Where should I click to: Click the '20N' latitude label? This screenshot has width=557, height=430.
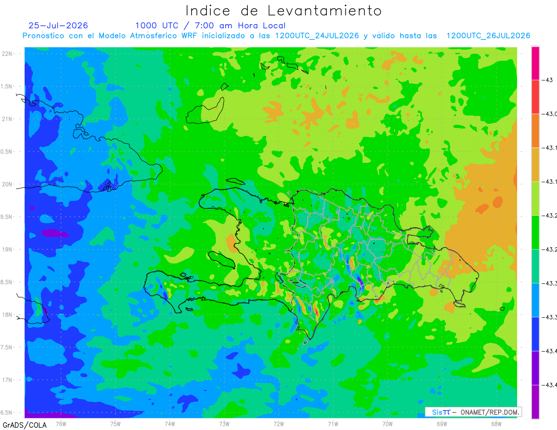[x=7, y=184]
